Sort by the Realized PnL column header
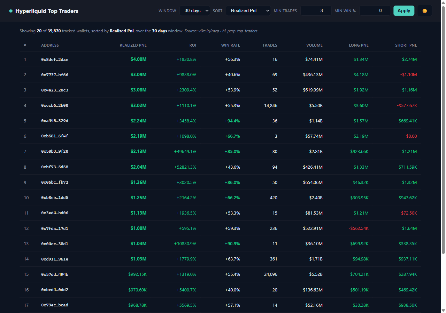The image size is (446, 313). (133, 45)
